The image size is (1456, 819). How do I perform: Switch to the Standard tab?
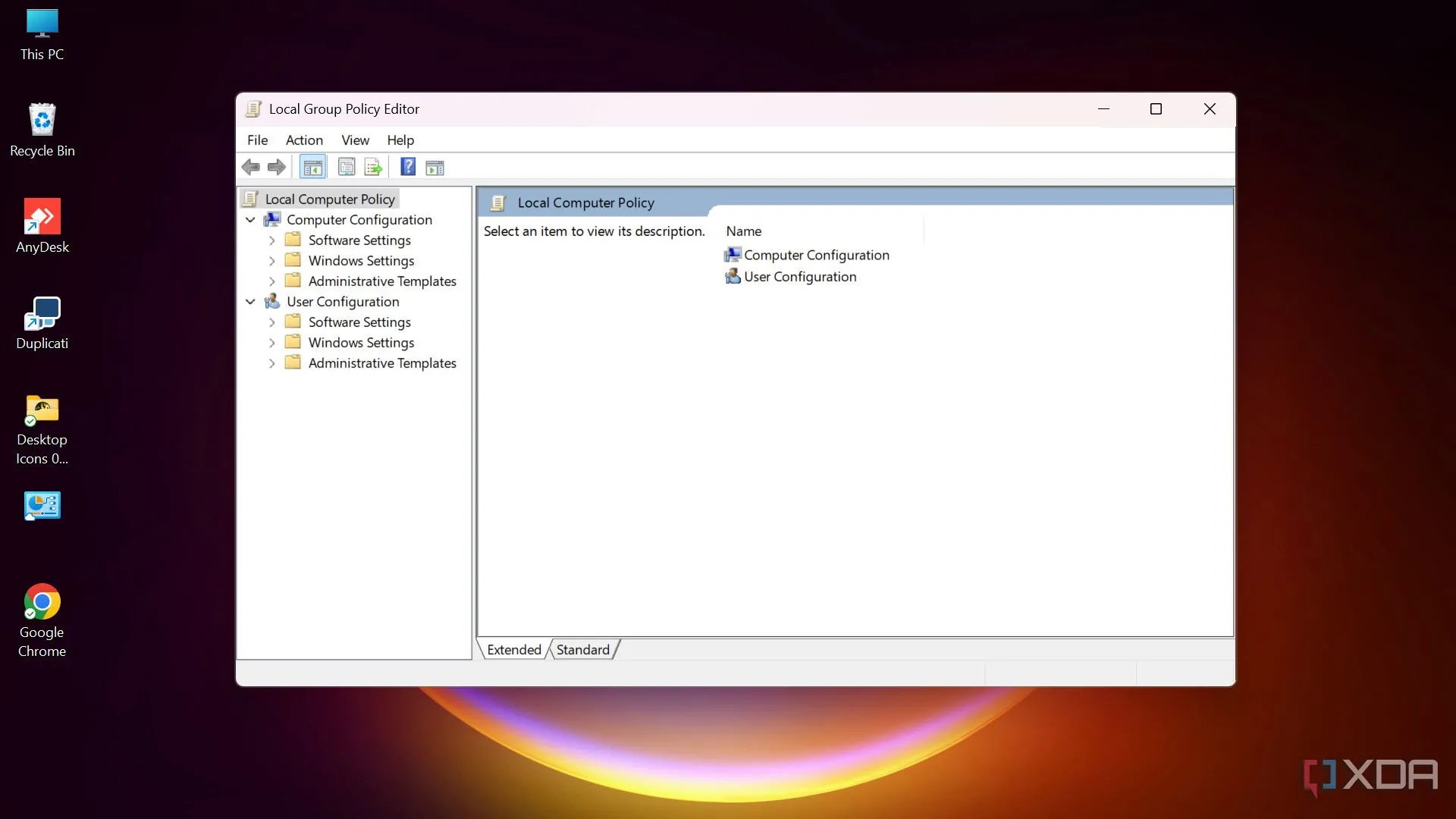582,650
